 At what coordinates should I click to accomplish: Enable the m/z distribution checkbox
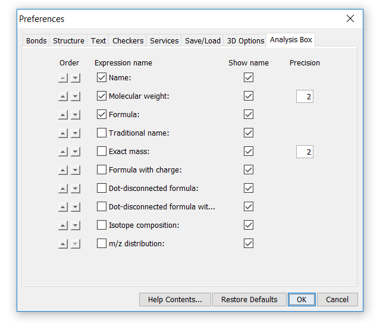tap(102, 243)
